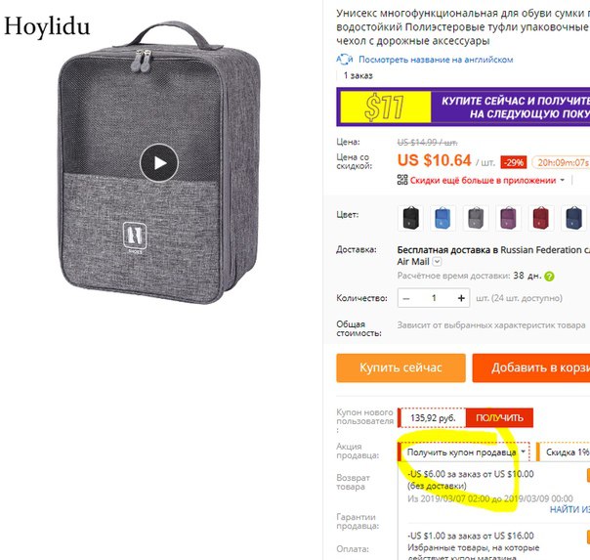Choose the navy blue bag color
The height and width of the screenshot is (560, 590).
(573, 218)
